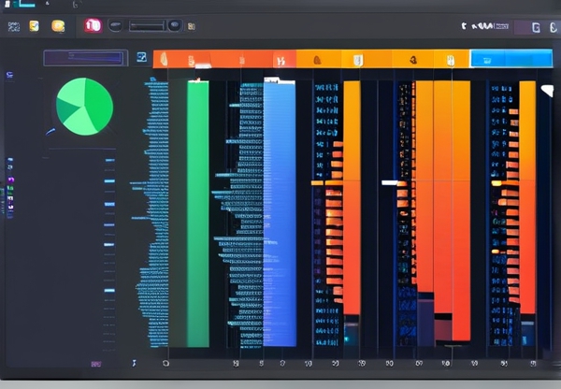Click the horizontal slider track in top toolbar
561x389 pixels.
[x=148, y=25]
